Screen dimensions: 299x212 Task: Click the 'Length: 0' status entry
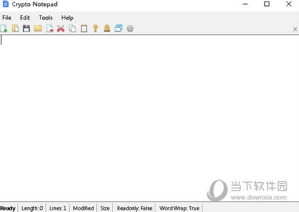(32, 208)
